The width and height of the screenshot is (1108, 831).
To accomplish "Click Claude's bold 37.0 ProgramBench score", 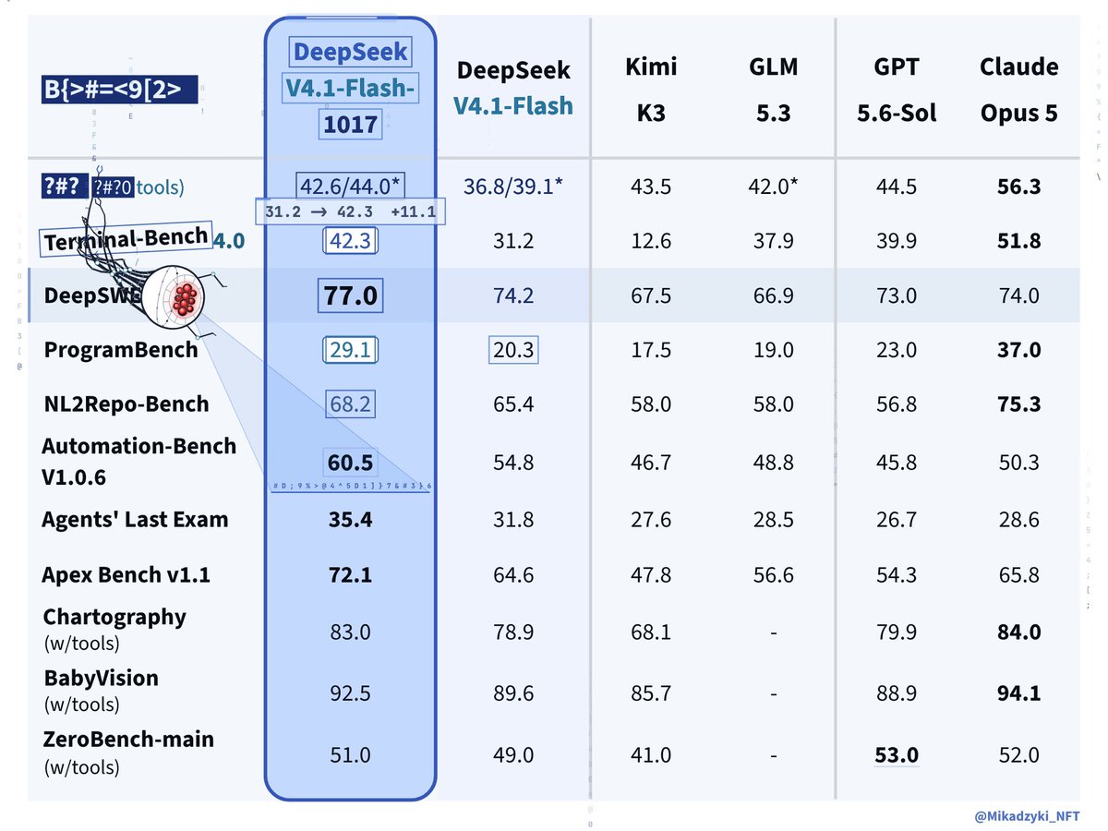I will 1018,351.
